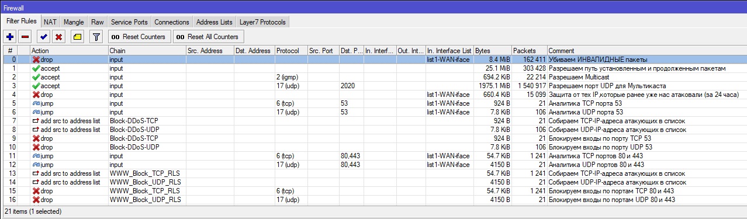Sort by Packets column header

(x=530, y=51)
